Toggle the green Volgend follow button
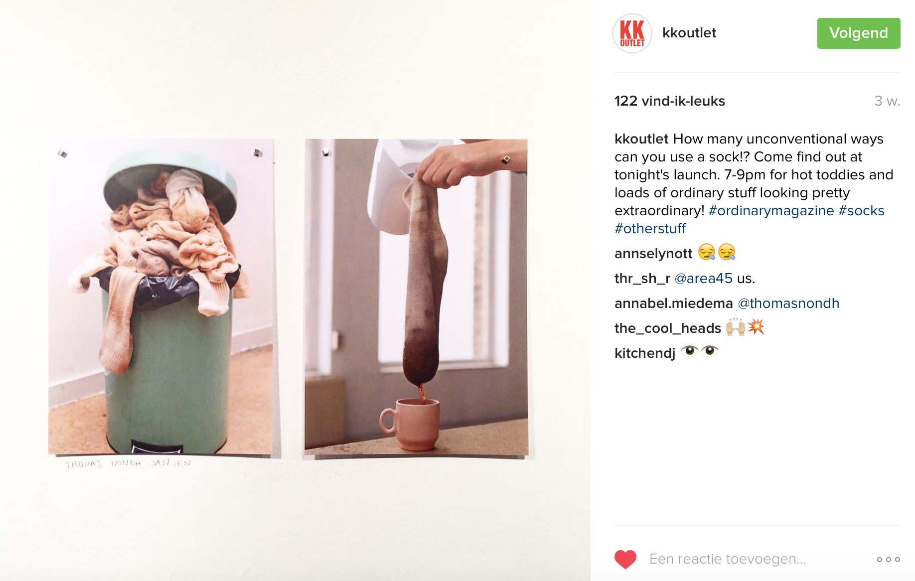Screen dimensions: 915x581 tap(858, 33)
